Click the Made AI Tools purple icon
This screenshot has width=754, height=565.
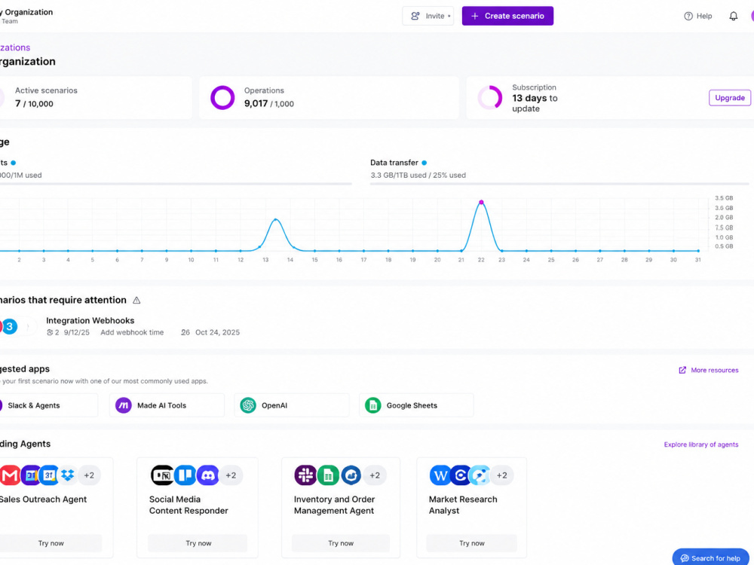click(x=124, y=405)
